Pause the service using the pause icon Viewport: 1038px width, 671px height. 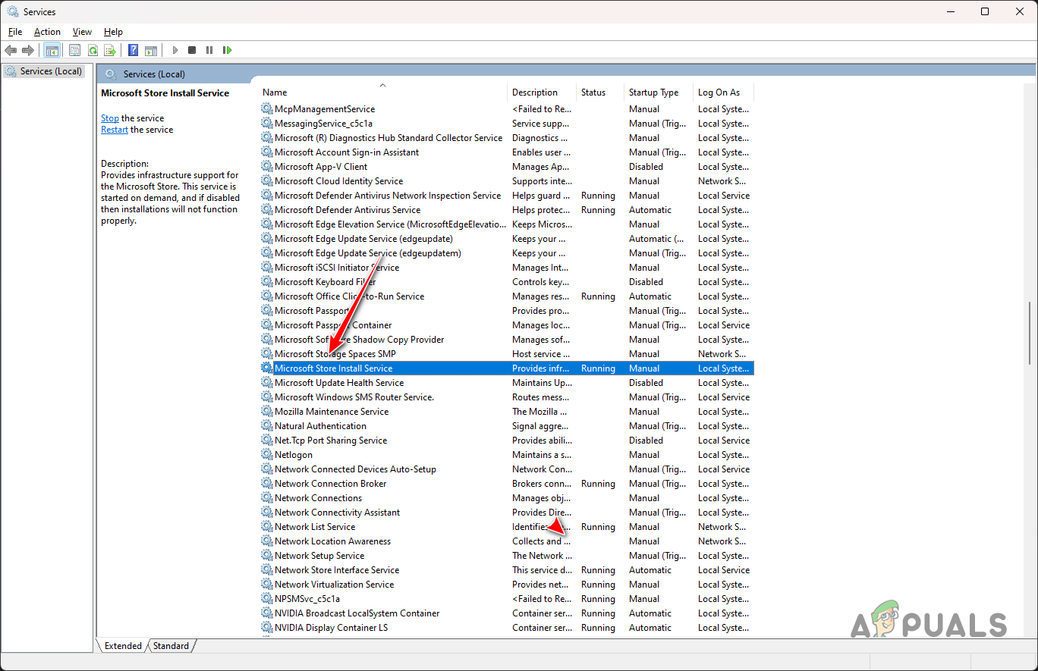pyautogui.click(x=209, y=50)
